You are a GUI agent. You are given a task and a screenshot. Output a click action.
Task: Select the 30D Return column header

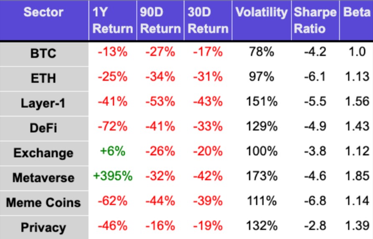(x=208, y=20)
